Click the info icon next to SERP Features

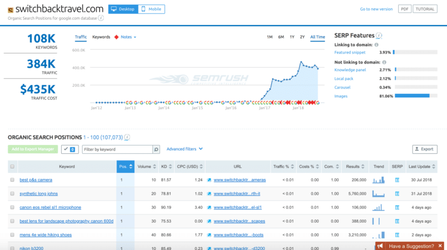point(378,36)
